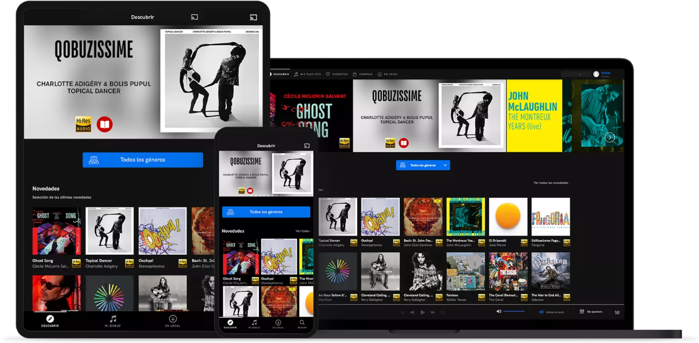Open John McLaughlin Montreux Years yellow banner
Viewport: 699px width, 343px height.
[534, 116]
